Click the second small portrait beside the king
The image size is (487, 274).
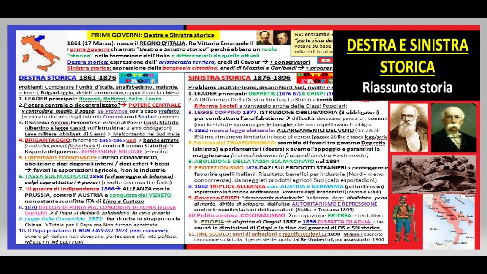(282, 38)
